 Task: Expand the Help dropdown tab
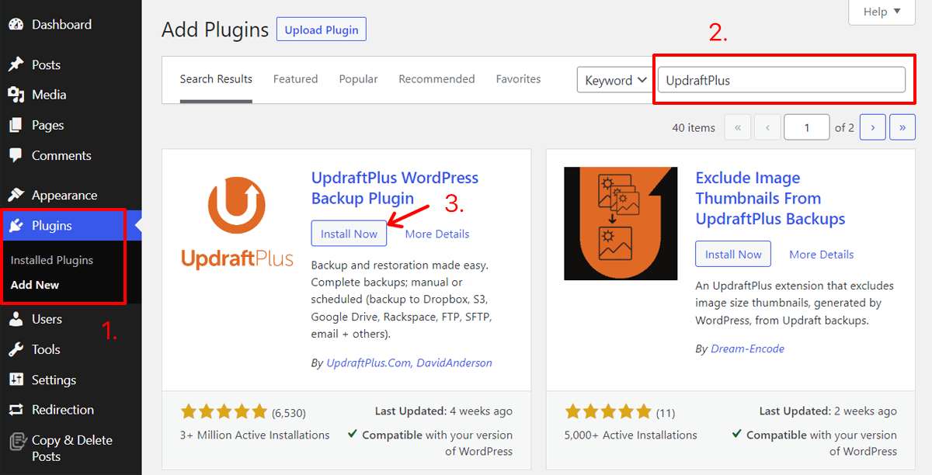pyautogui.click(x=882, y=12)
